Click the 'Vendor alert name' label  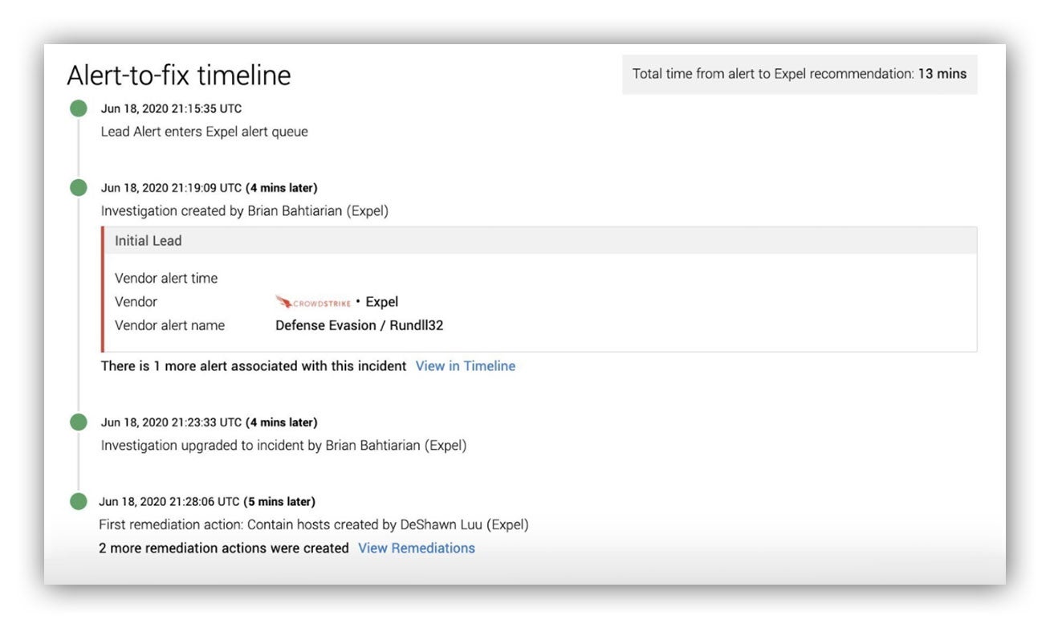(x=170, y=325)
